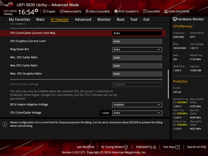Click the CPU Core/Cache Voltage dropdown arrow
208x156 pixels.
coord(159,113)
